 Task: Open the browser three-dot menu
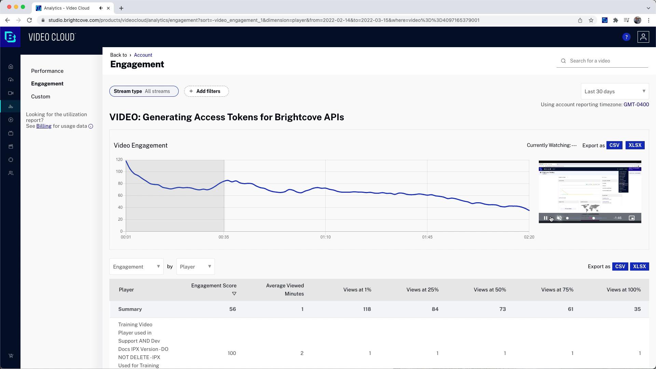[648, 20]
